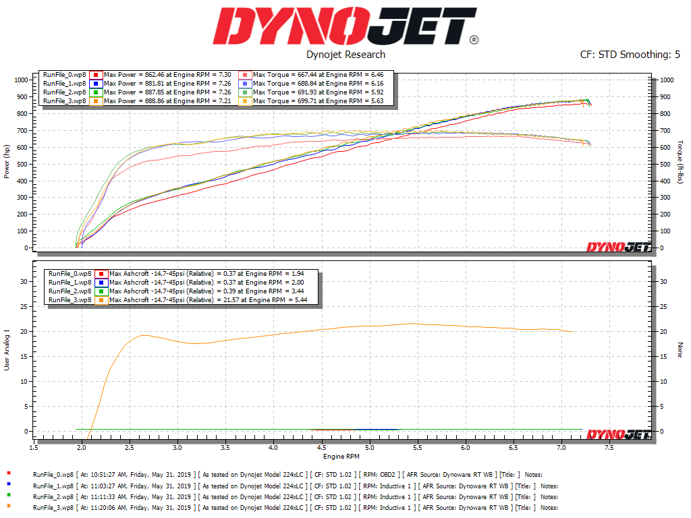Screen dimensions: 691x518
Task: Click the 'CF: STD Smoothing: 5' text
Action: click(630, 55)
